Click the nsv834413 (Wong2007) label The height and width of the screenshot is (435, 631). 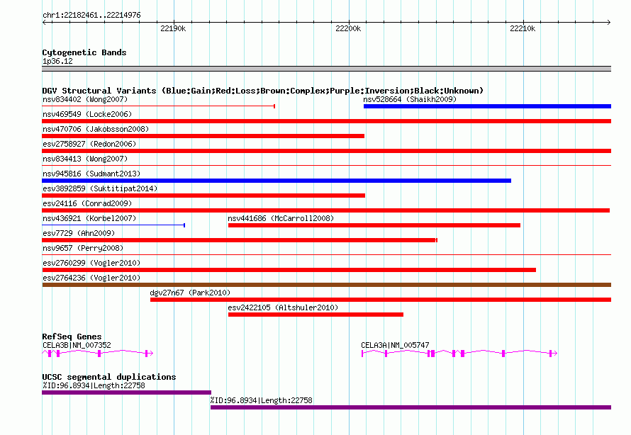(85, 159)
